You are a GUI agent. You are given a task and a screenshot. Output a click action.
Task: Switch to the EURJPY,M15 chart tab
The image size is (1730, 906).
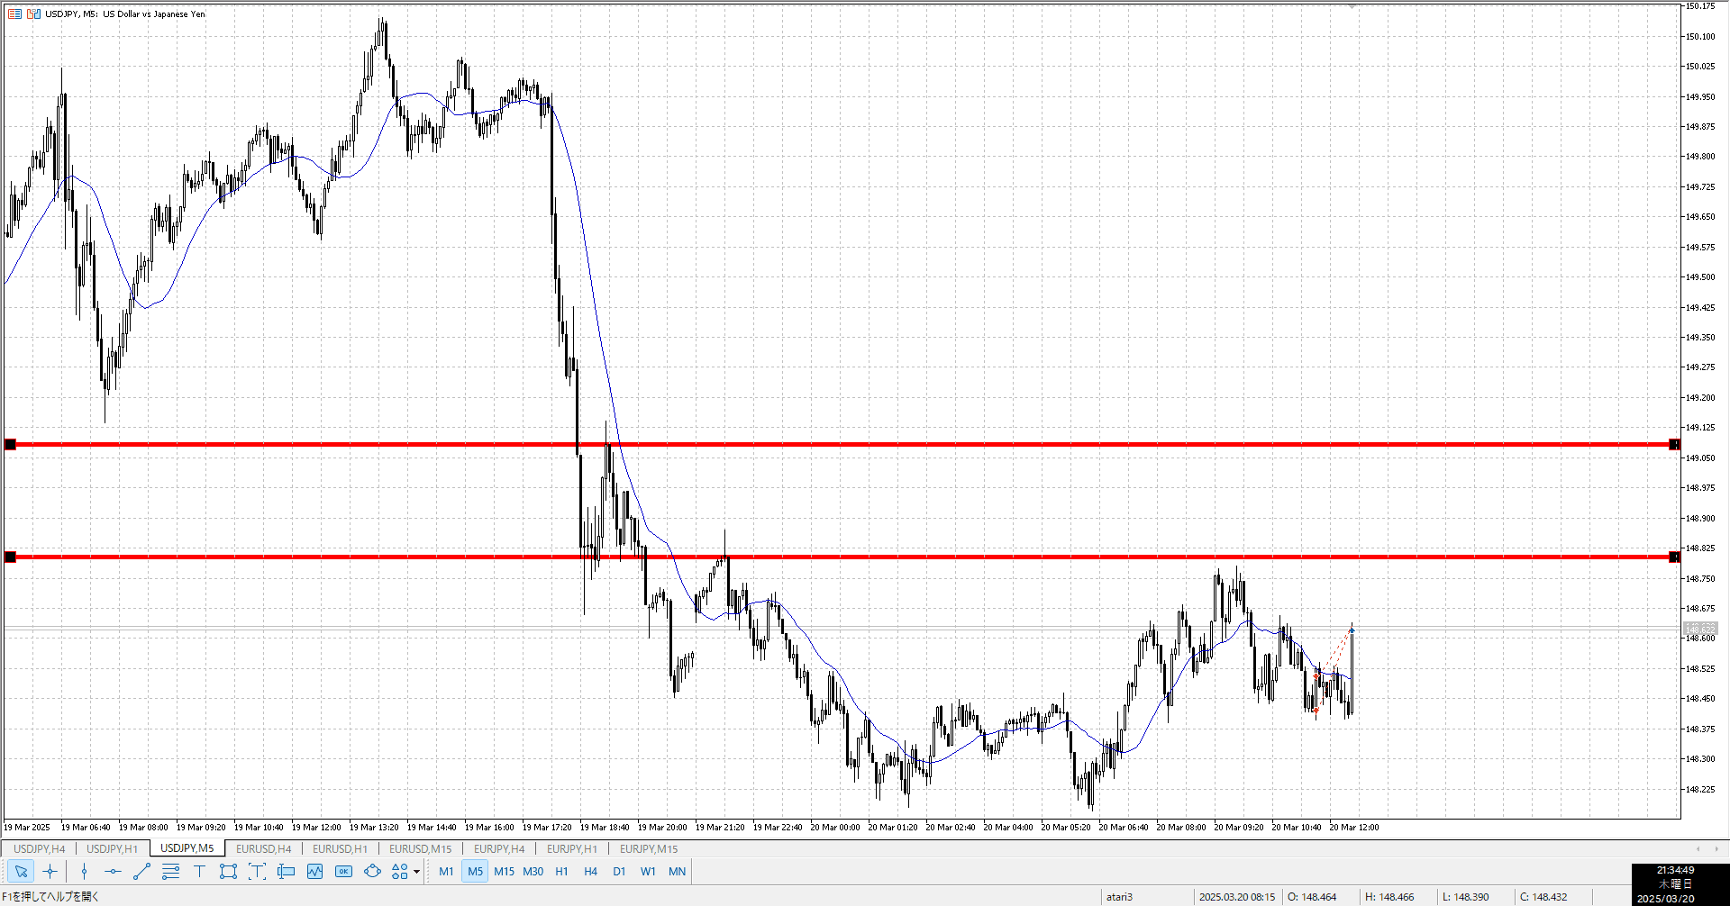click(649, 848)
